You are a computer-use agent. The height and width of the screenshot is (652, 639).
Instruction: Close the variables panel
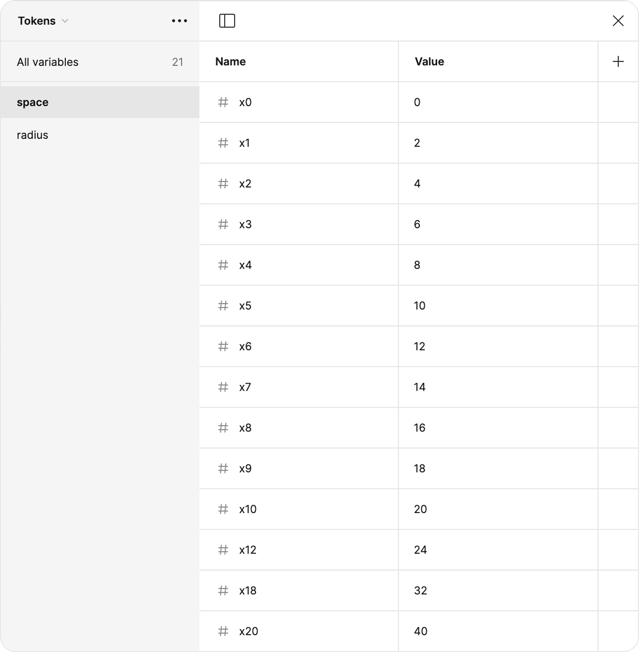click(x=618, y=21)
